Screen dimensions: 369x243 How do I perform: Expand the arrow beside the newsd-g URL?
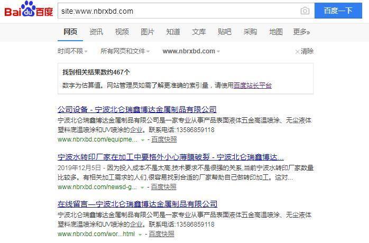coord(142,188)
